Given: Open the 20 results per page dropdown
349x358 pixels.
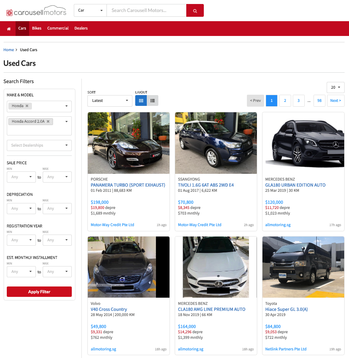Looking at the screenshot, I should pos(335,88).
